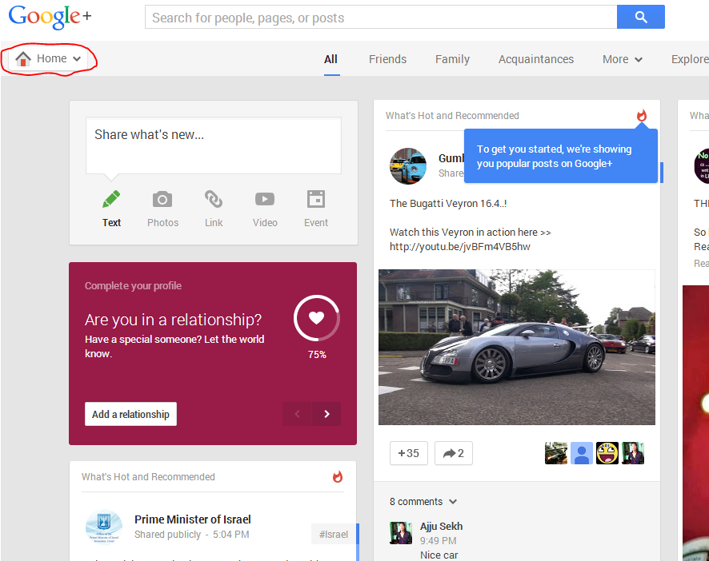Click the Add a relationship button
Screen dimensions: 709x561
pyautogui.click(x=130, y=414)
